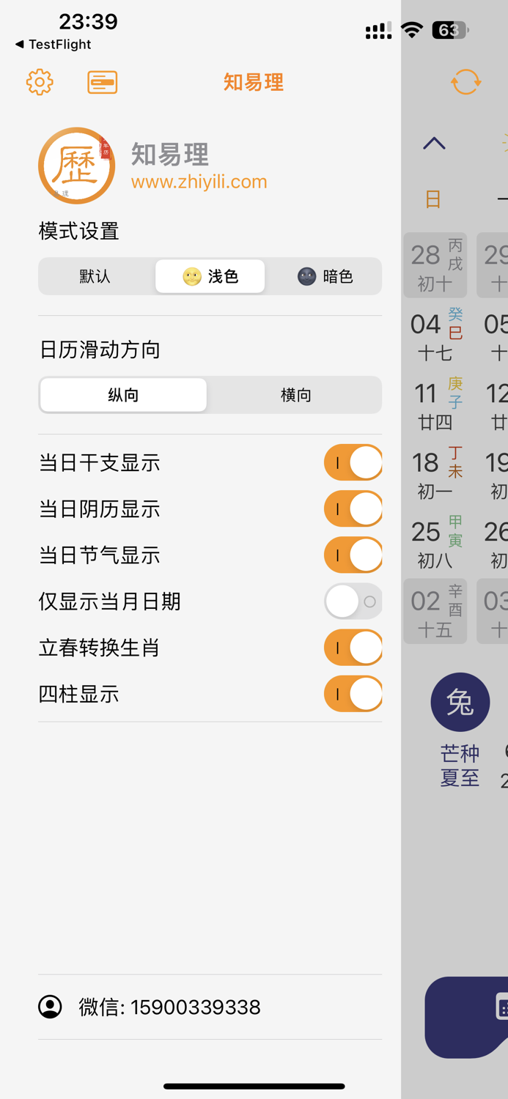Click the 知易理 app logo with 歷 character
The height and width of the screenshot is (1099, 508).
pos(77,165)
